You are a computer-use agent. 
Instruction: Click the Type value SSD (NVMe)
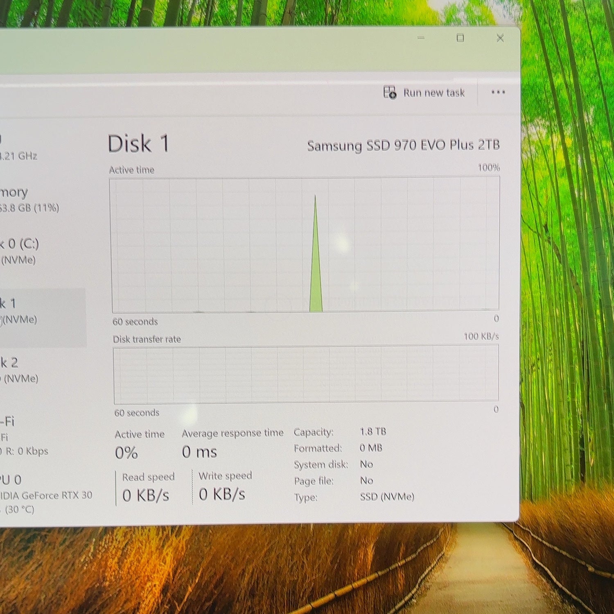point(387,497)
